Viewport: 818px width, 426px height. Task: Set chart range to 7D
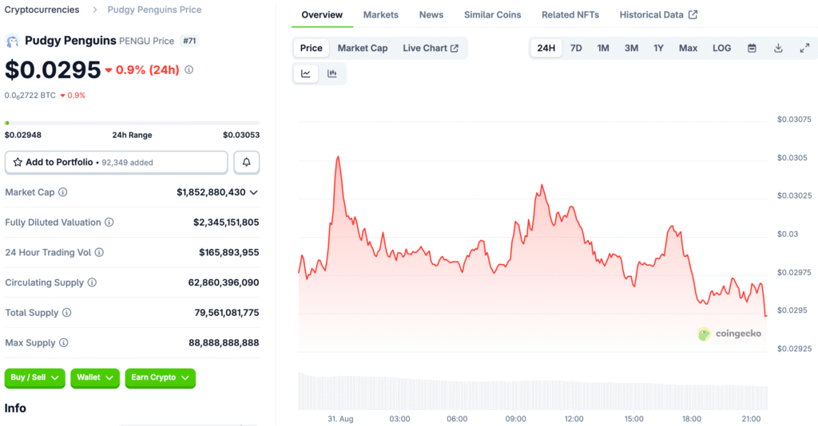coord(576,48)
